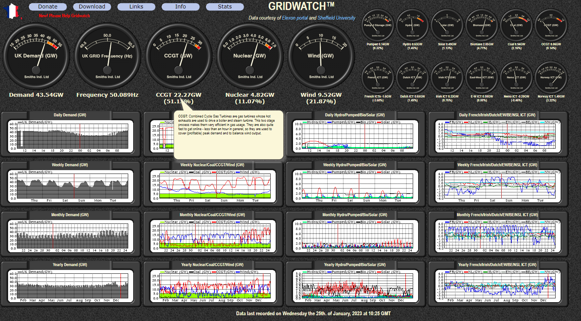This screenshot has width=581, height=321.
Task: Click the large Wind gauge
Action: click(x=321, y=56)
